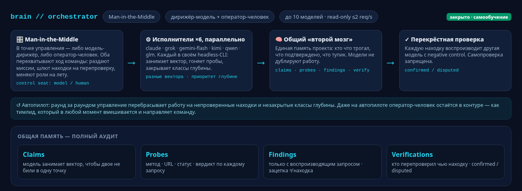This screenshot has height=191, width=522.
Task: Click arrow between Исполнители and второй мозг cards
Action: 261,63
